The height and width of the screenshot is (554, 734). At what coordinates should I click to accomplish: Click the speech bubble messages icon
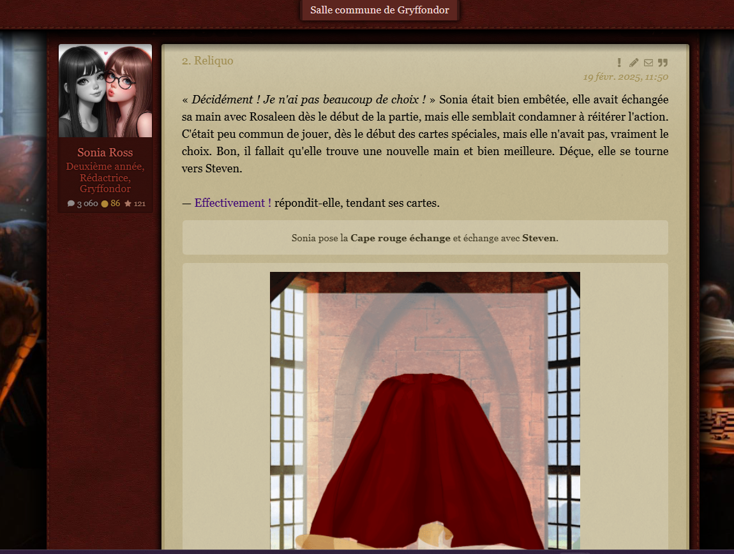tap(71, 204)
